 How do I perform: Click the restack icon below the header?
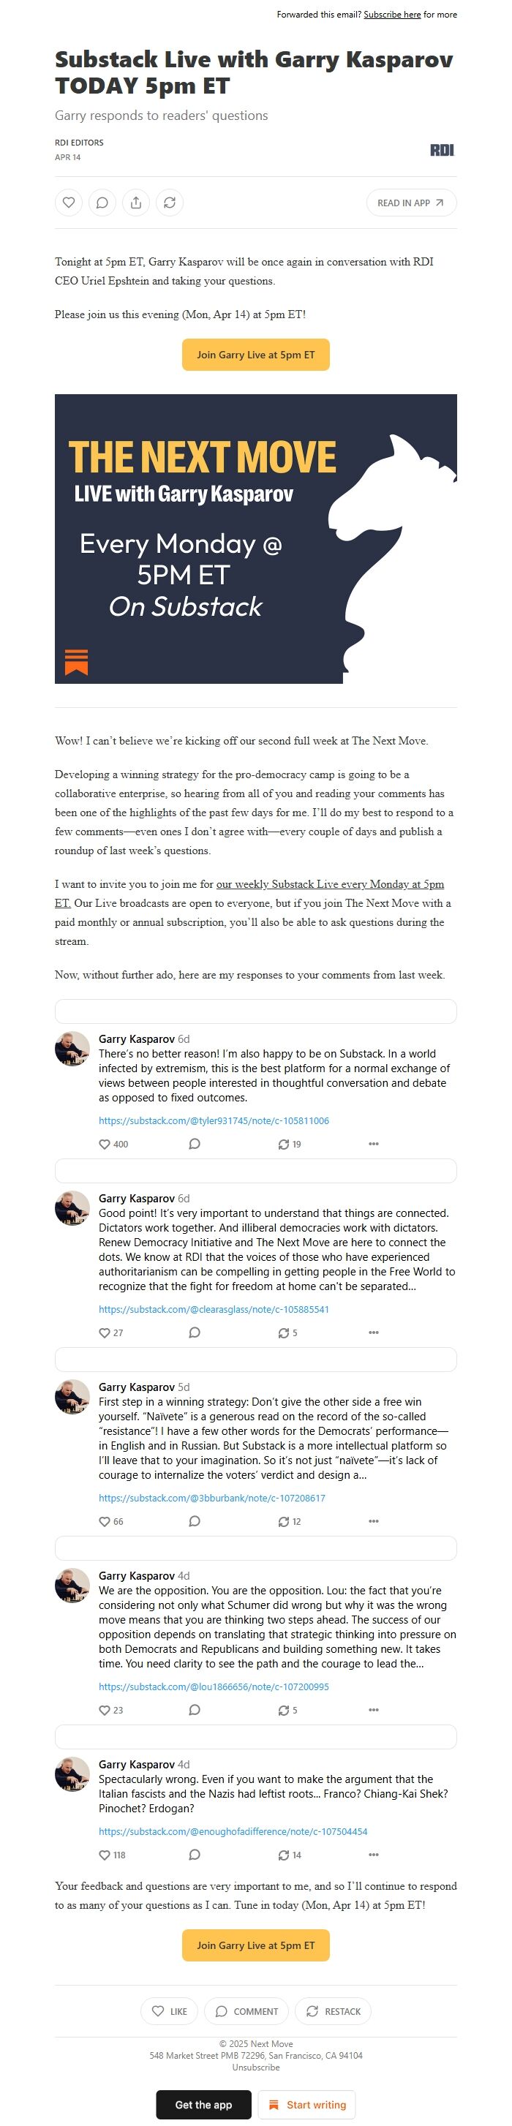pyautogui.click(x=169, y=202)
